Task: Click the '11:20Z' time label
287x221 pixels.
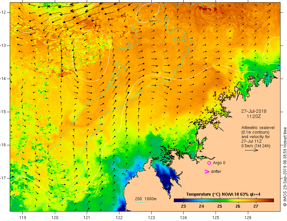Action: coord(254,116)
